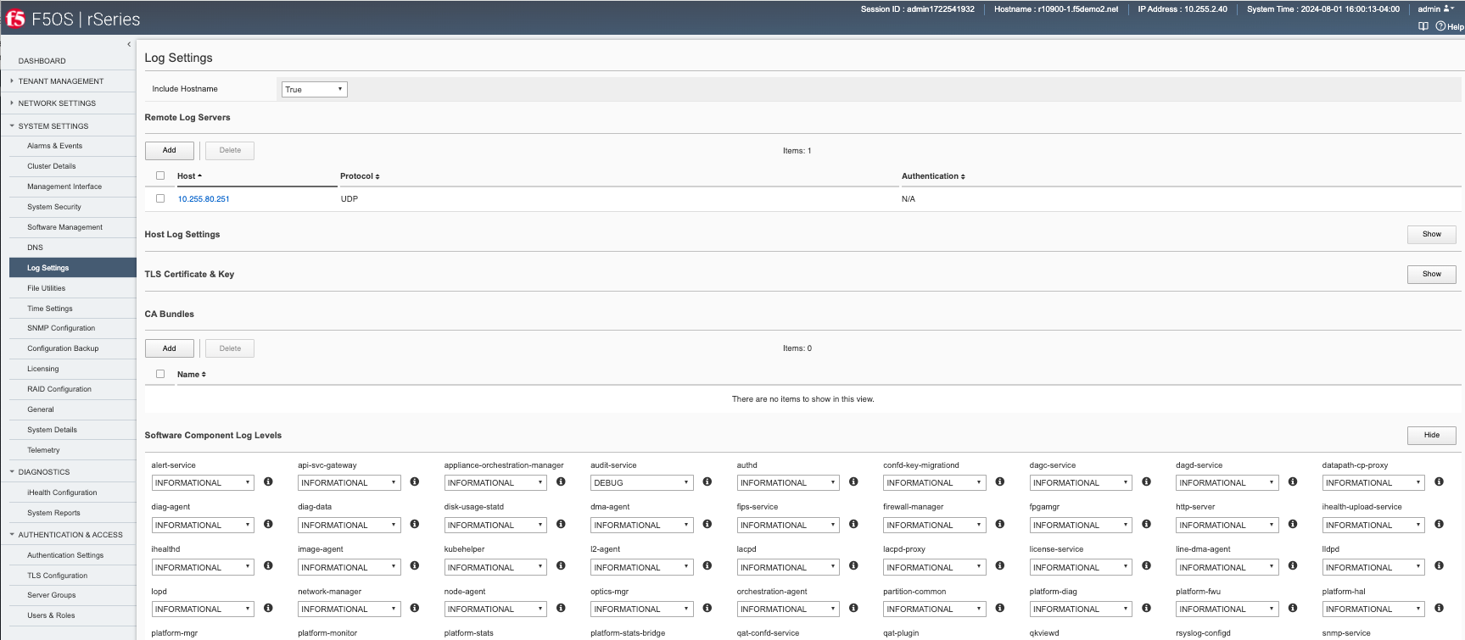Show Host Log Settings section

[x=1432, y=234]
